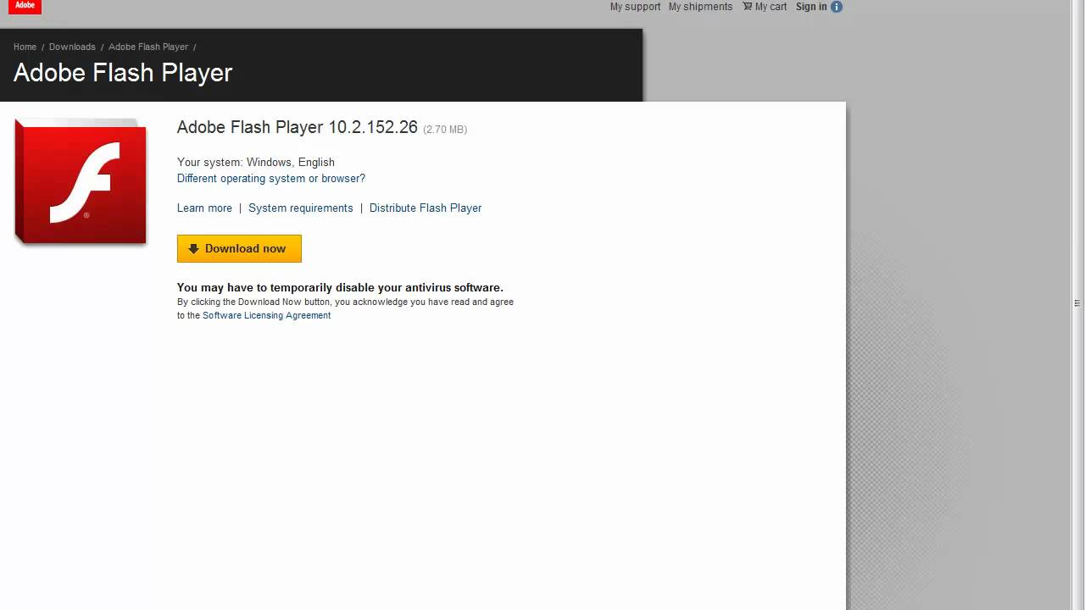Go to Downloads breadcrumb
1085x610 pixels.
(72, 47)
